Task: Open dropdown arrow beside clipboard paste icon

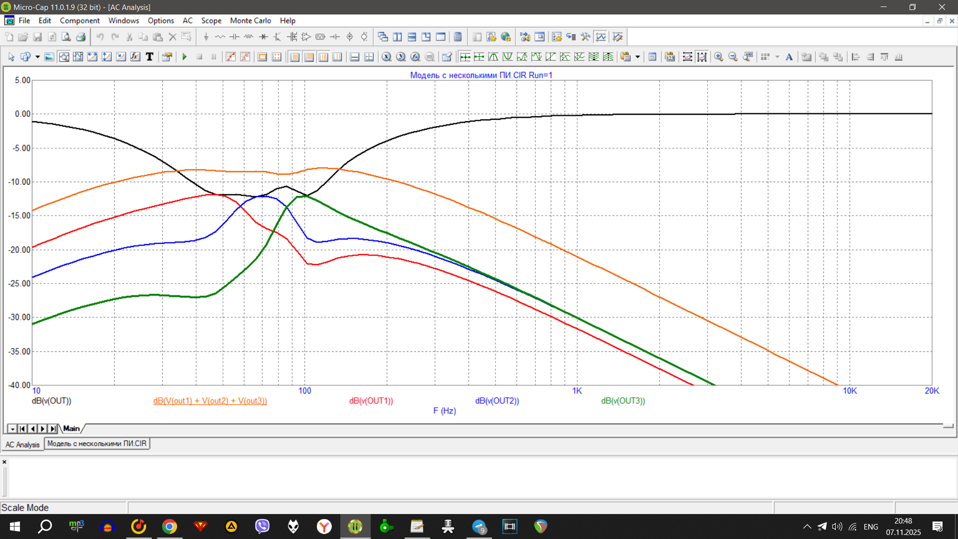Action: [638, 57]
